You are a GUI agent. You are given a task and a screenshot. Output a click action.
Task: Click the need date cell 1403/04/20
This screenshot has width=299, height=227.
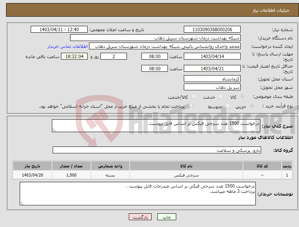tap(33, 175)
